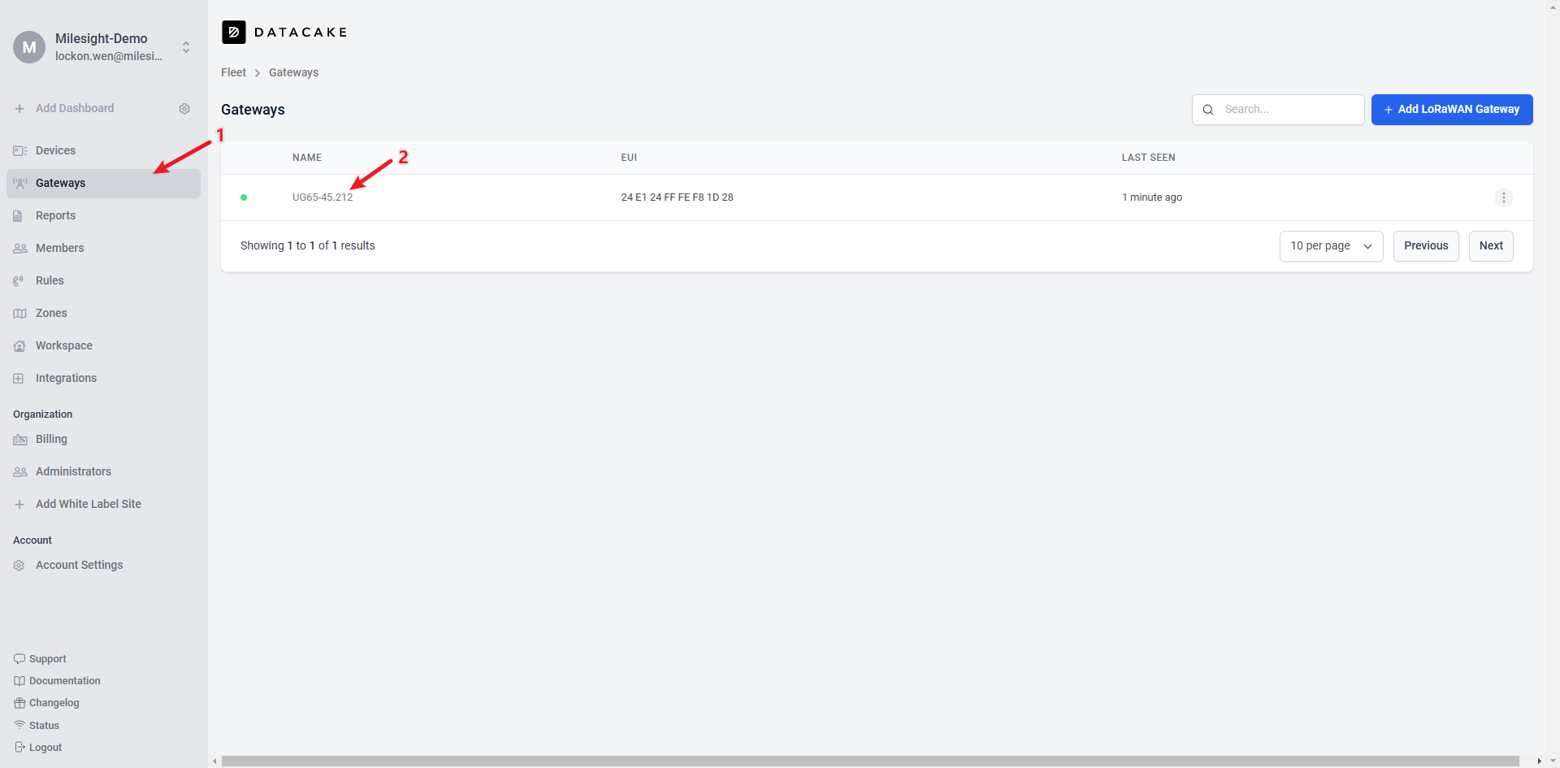Click the Reports document icon
Viewport: 1560px width, 768px height.
tap(18, 216)
